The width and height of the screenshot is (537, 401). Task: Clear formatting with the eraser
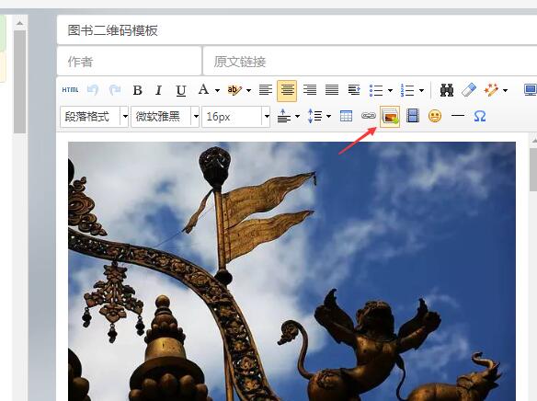coord(469,90)
